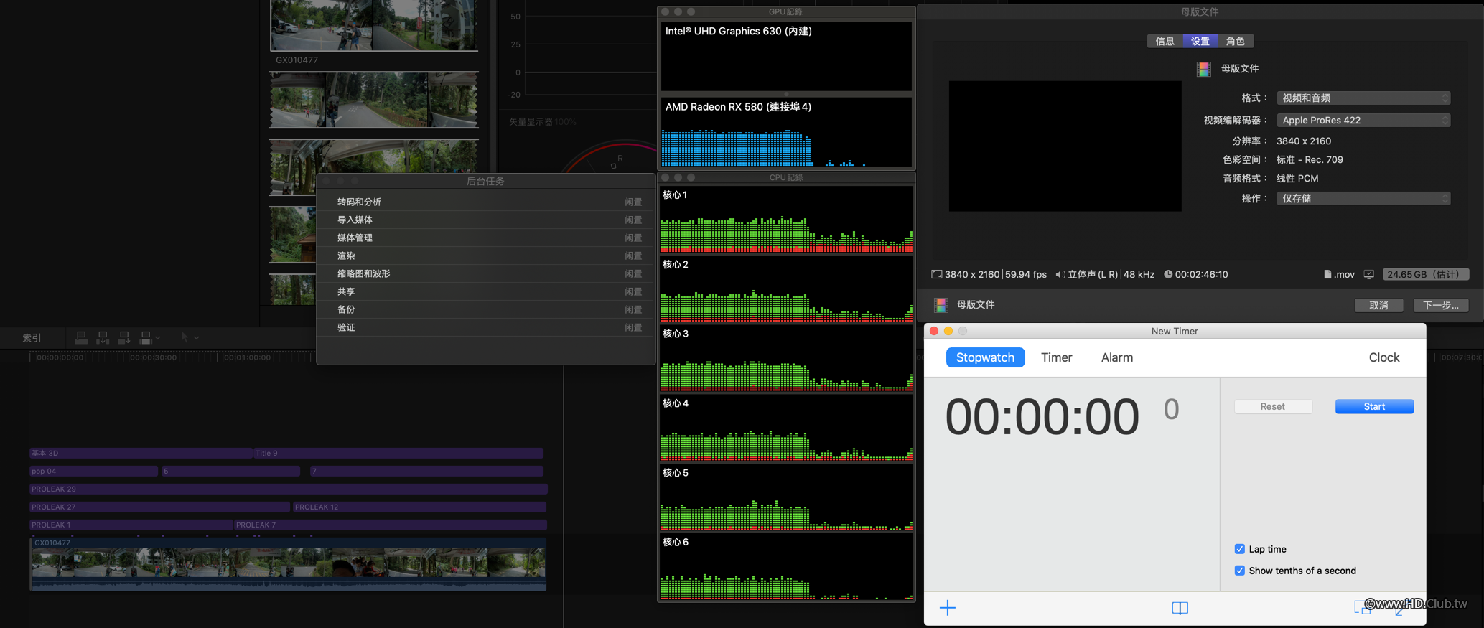
Task: Select the Title 9 clip in timeline
Action: [x=398, y=453]
